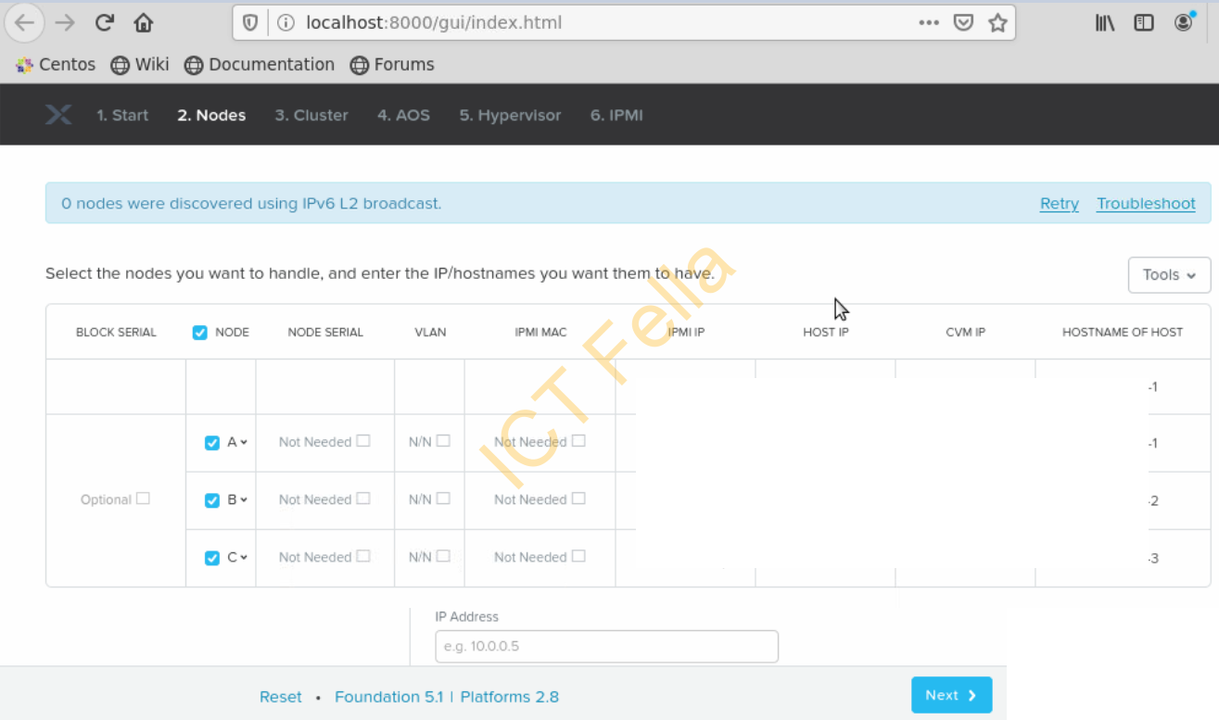The image size is (1219, 720).
Task: Toggle Node Serial Not Needed checkbox for C
Action: point(363,556)
